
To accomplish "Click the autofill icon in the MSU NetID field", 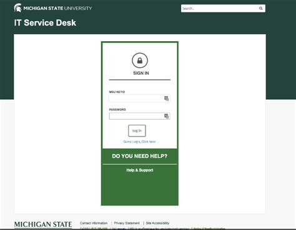I will coord(166,98).
